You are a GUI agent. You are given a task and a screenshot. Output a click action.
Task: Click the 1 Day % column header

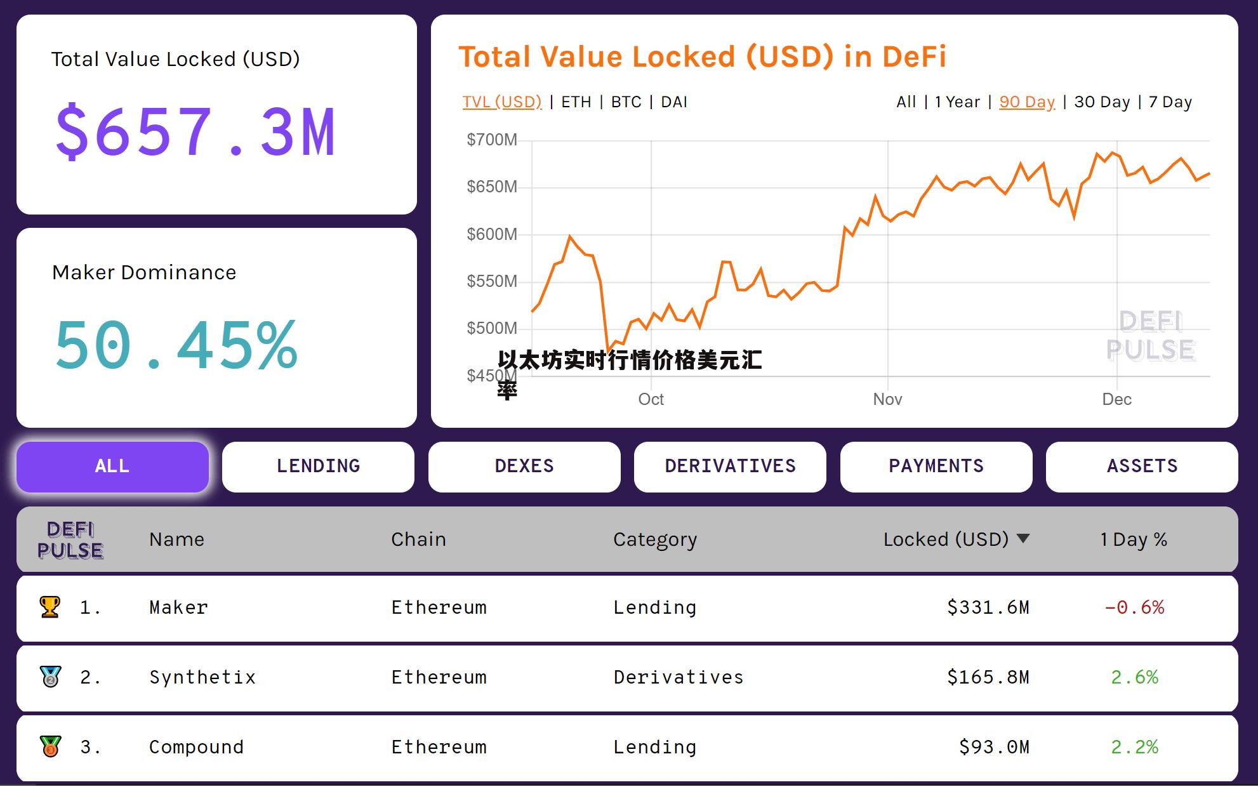click(1134, 539)
